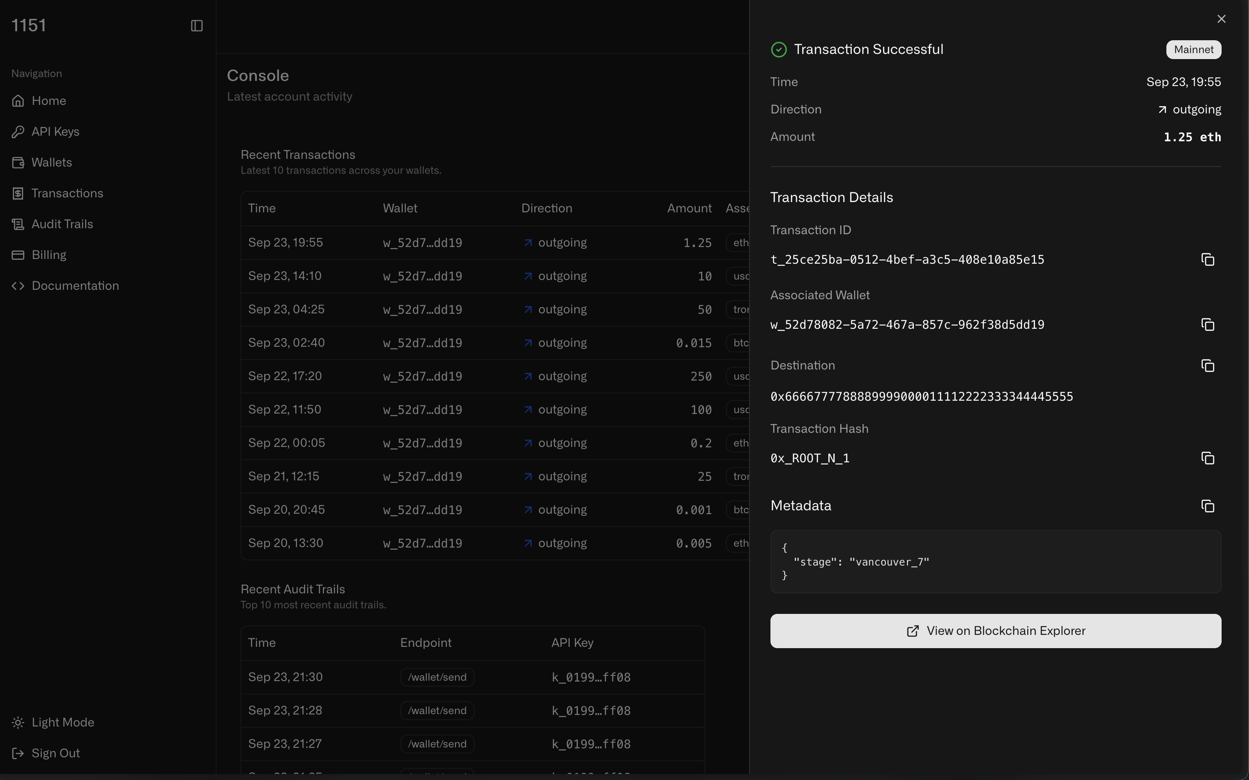Click the API key k_0199…ff08 at 21:30

pyautogui.click(x=591, y=677)
